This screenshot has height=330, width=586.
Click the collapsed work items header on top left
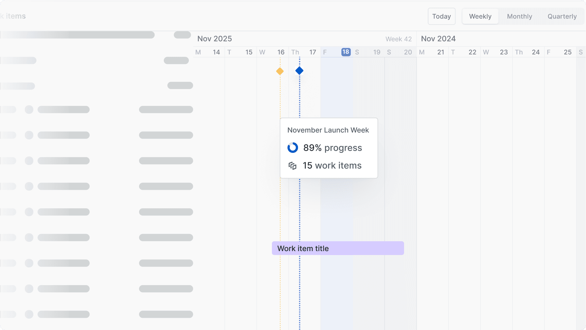coord(13,16)
